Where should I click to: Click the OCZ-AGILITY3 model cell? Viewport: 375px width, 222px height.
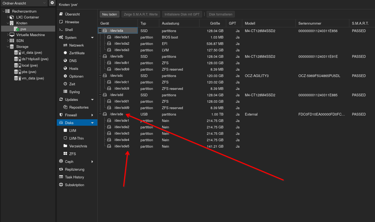[269, 76]
